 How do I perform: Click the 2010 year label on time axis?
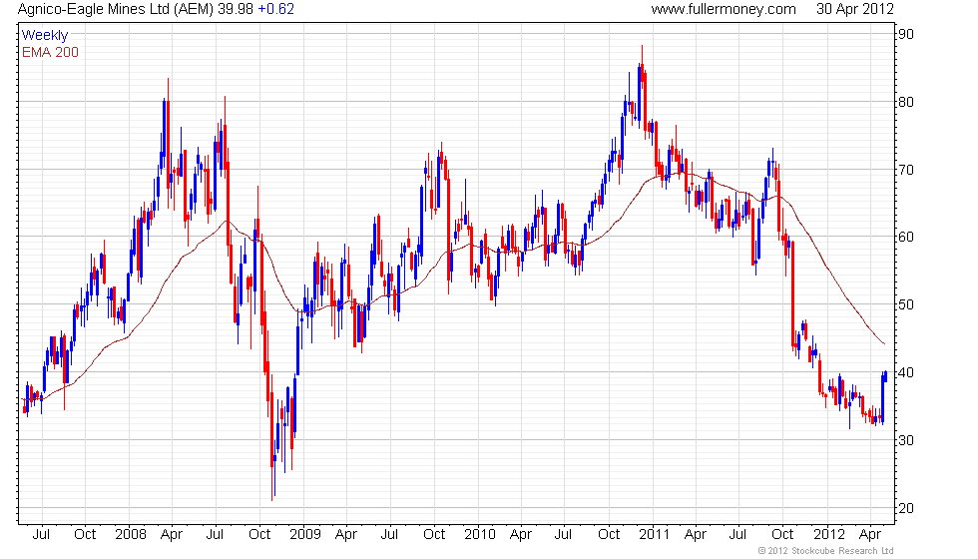coord(480,535)
